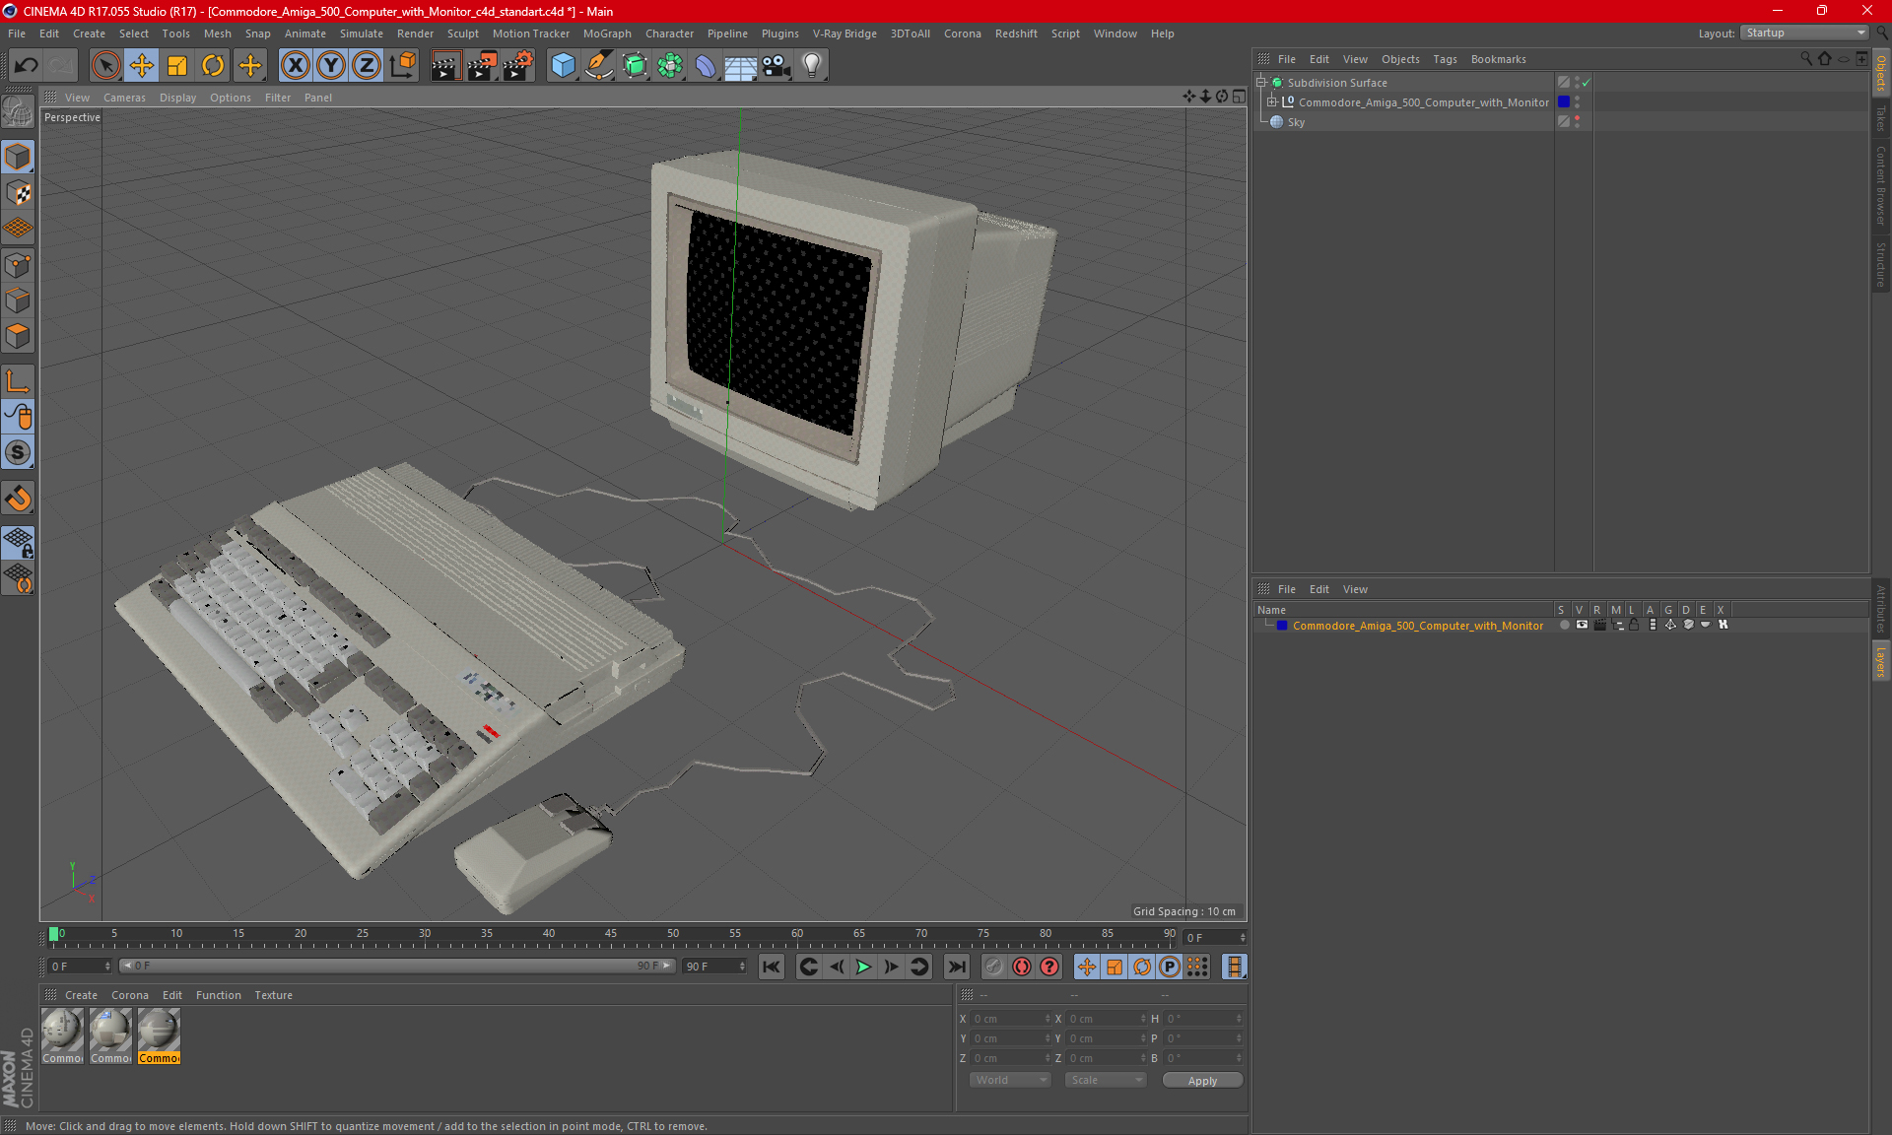Click the Apply coordinates button

pos(1202,1081)
